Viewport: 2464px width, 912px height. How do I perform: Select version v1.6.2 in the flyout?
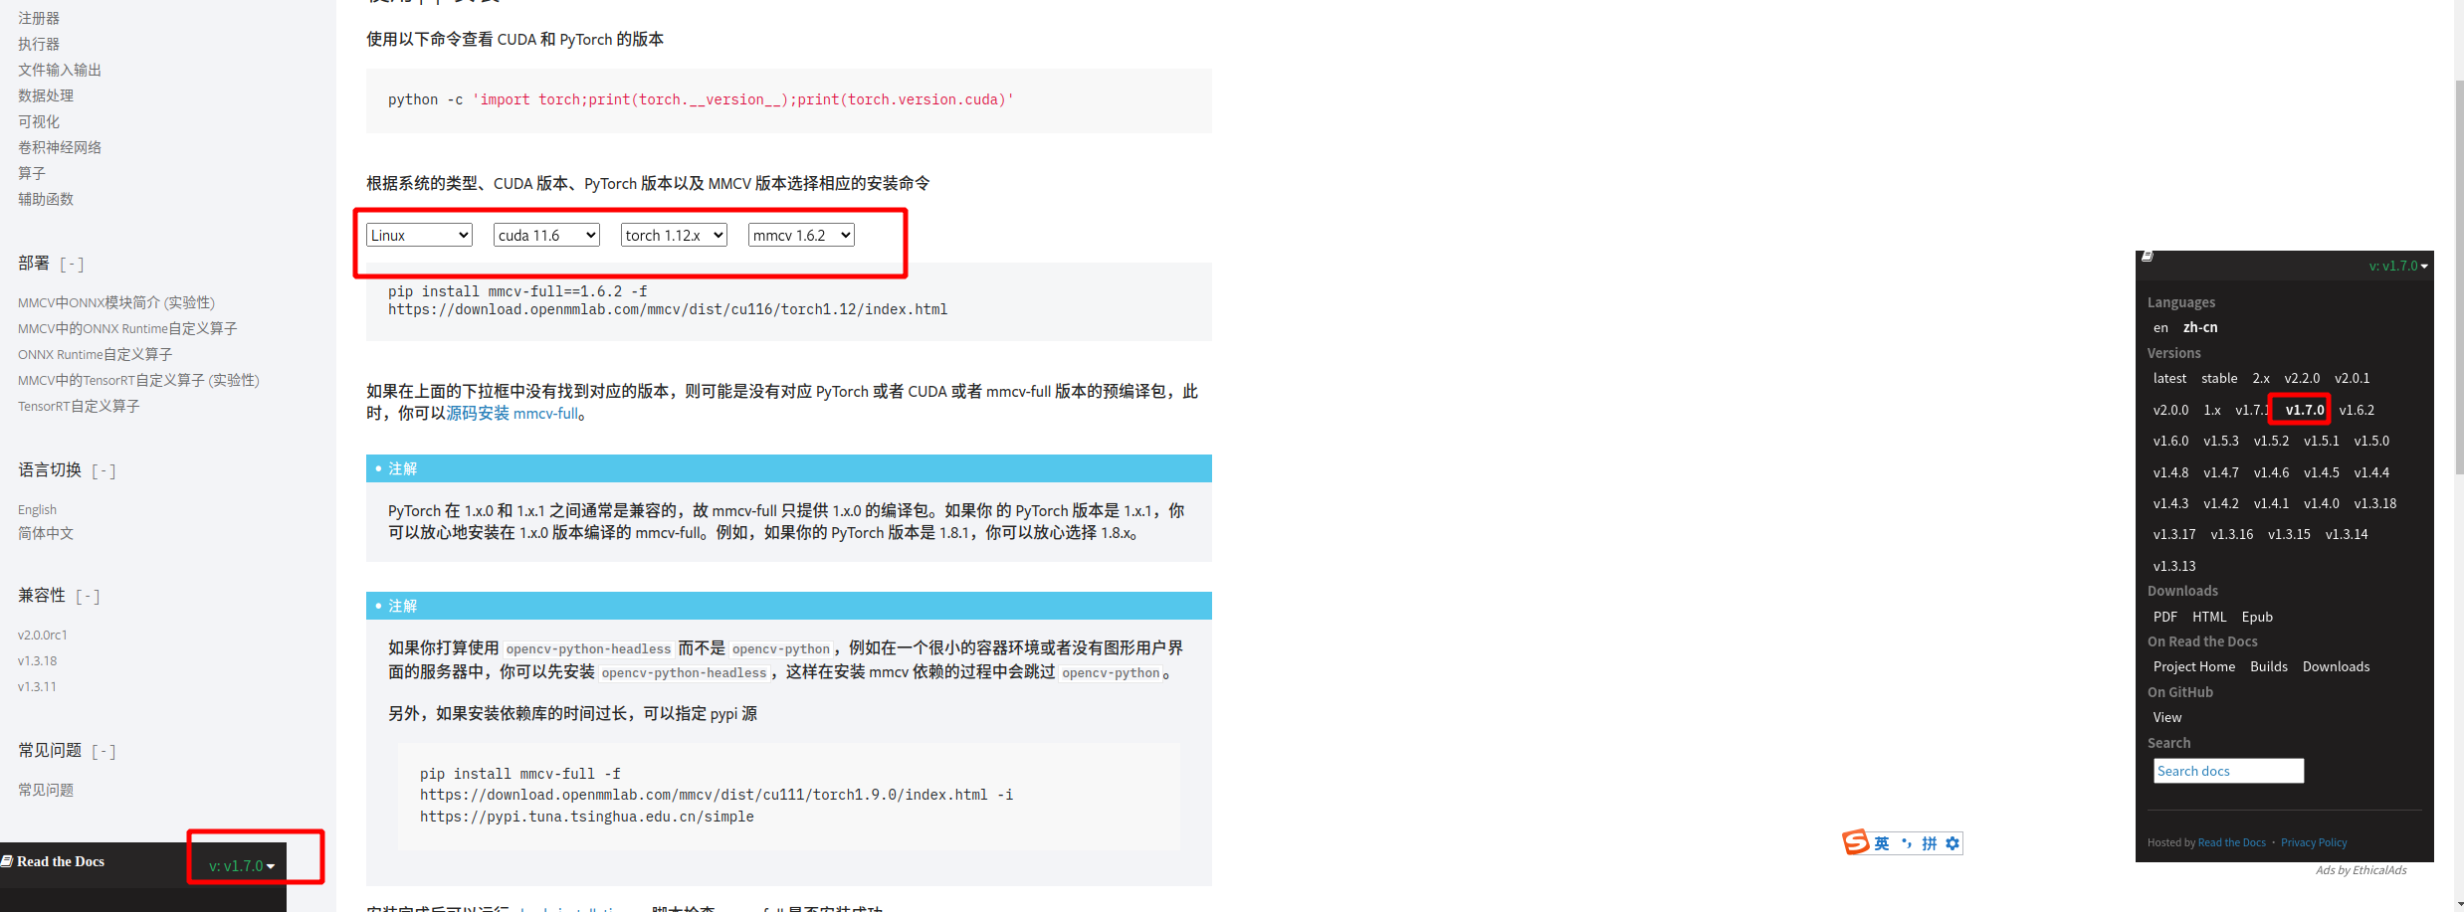[x=2357, y=410]
